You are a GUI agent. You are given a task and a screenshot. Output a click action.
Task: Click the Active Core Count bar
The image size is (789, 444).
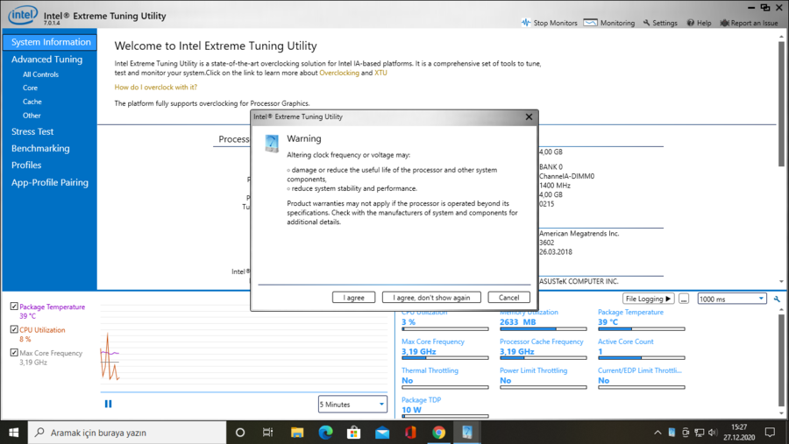click(x=641, y=358)
